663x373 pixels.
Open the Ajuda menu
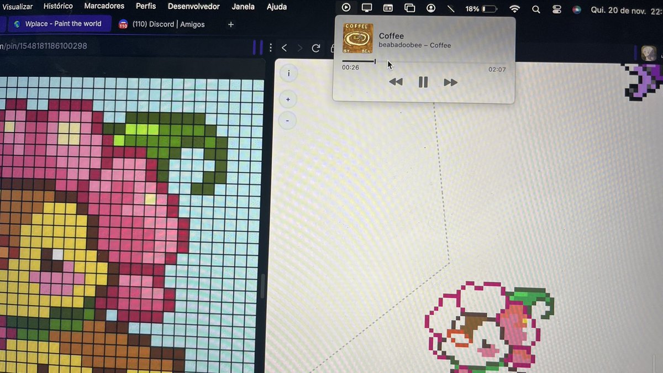click(277, 7)
